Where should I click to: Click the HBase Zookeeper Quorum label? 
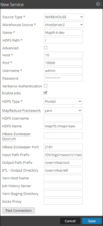click(x=17, y=136)
